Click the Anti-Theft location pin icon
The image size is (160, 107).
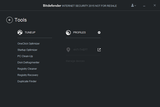point(68,50)
